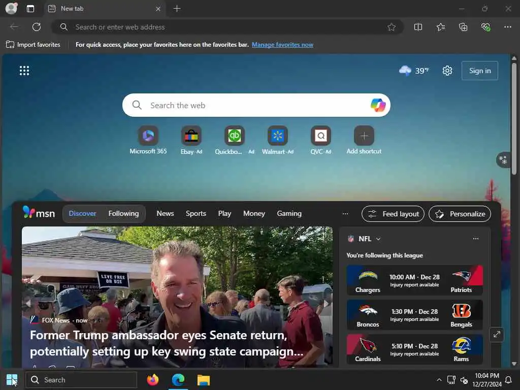
Task: Expand the NFL league dropdown
Action: pyautogui.click(x=378, y=239)
